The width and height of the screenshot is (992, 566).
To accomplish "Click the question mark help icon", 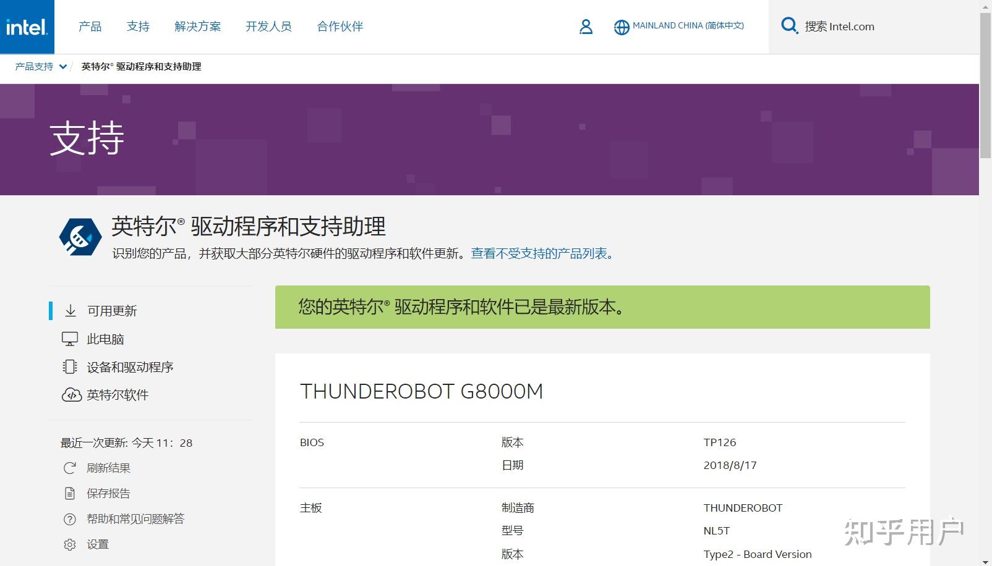I will click(x=70, y=519).
